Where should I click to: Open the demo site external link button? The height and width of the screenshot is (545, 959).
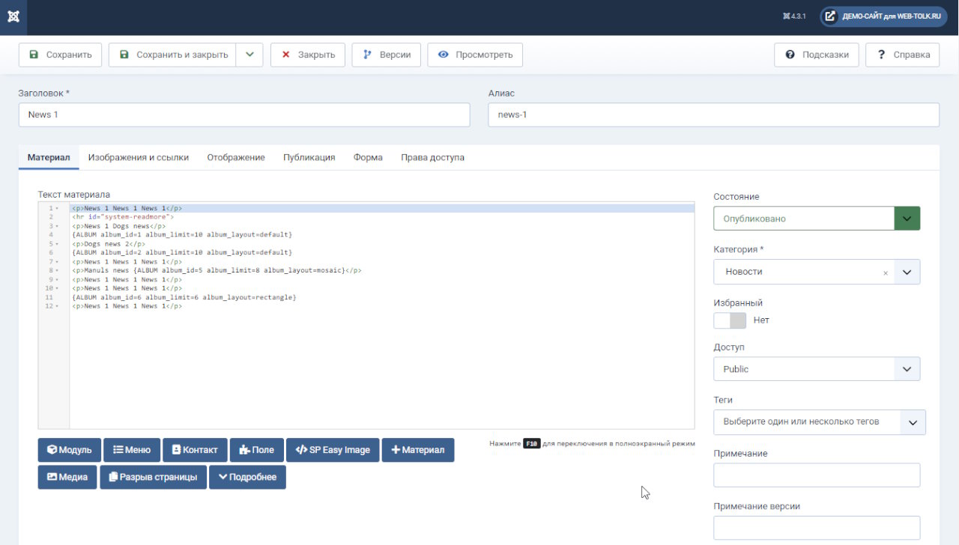click(x=883, y=16)
